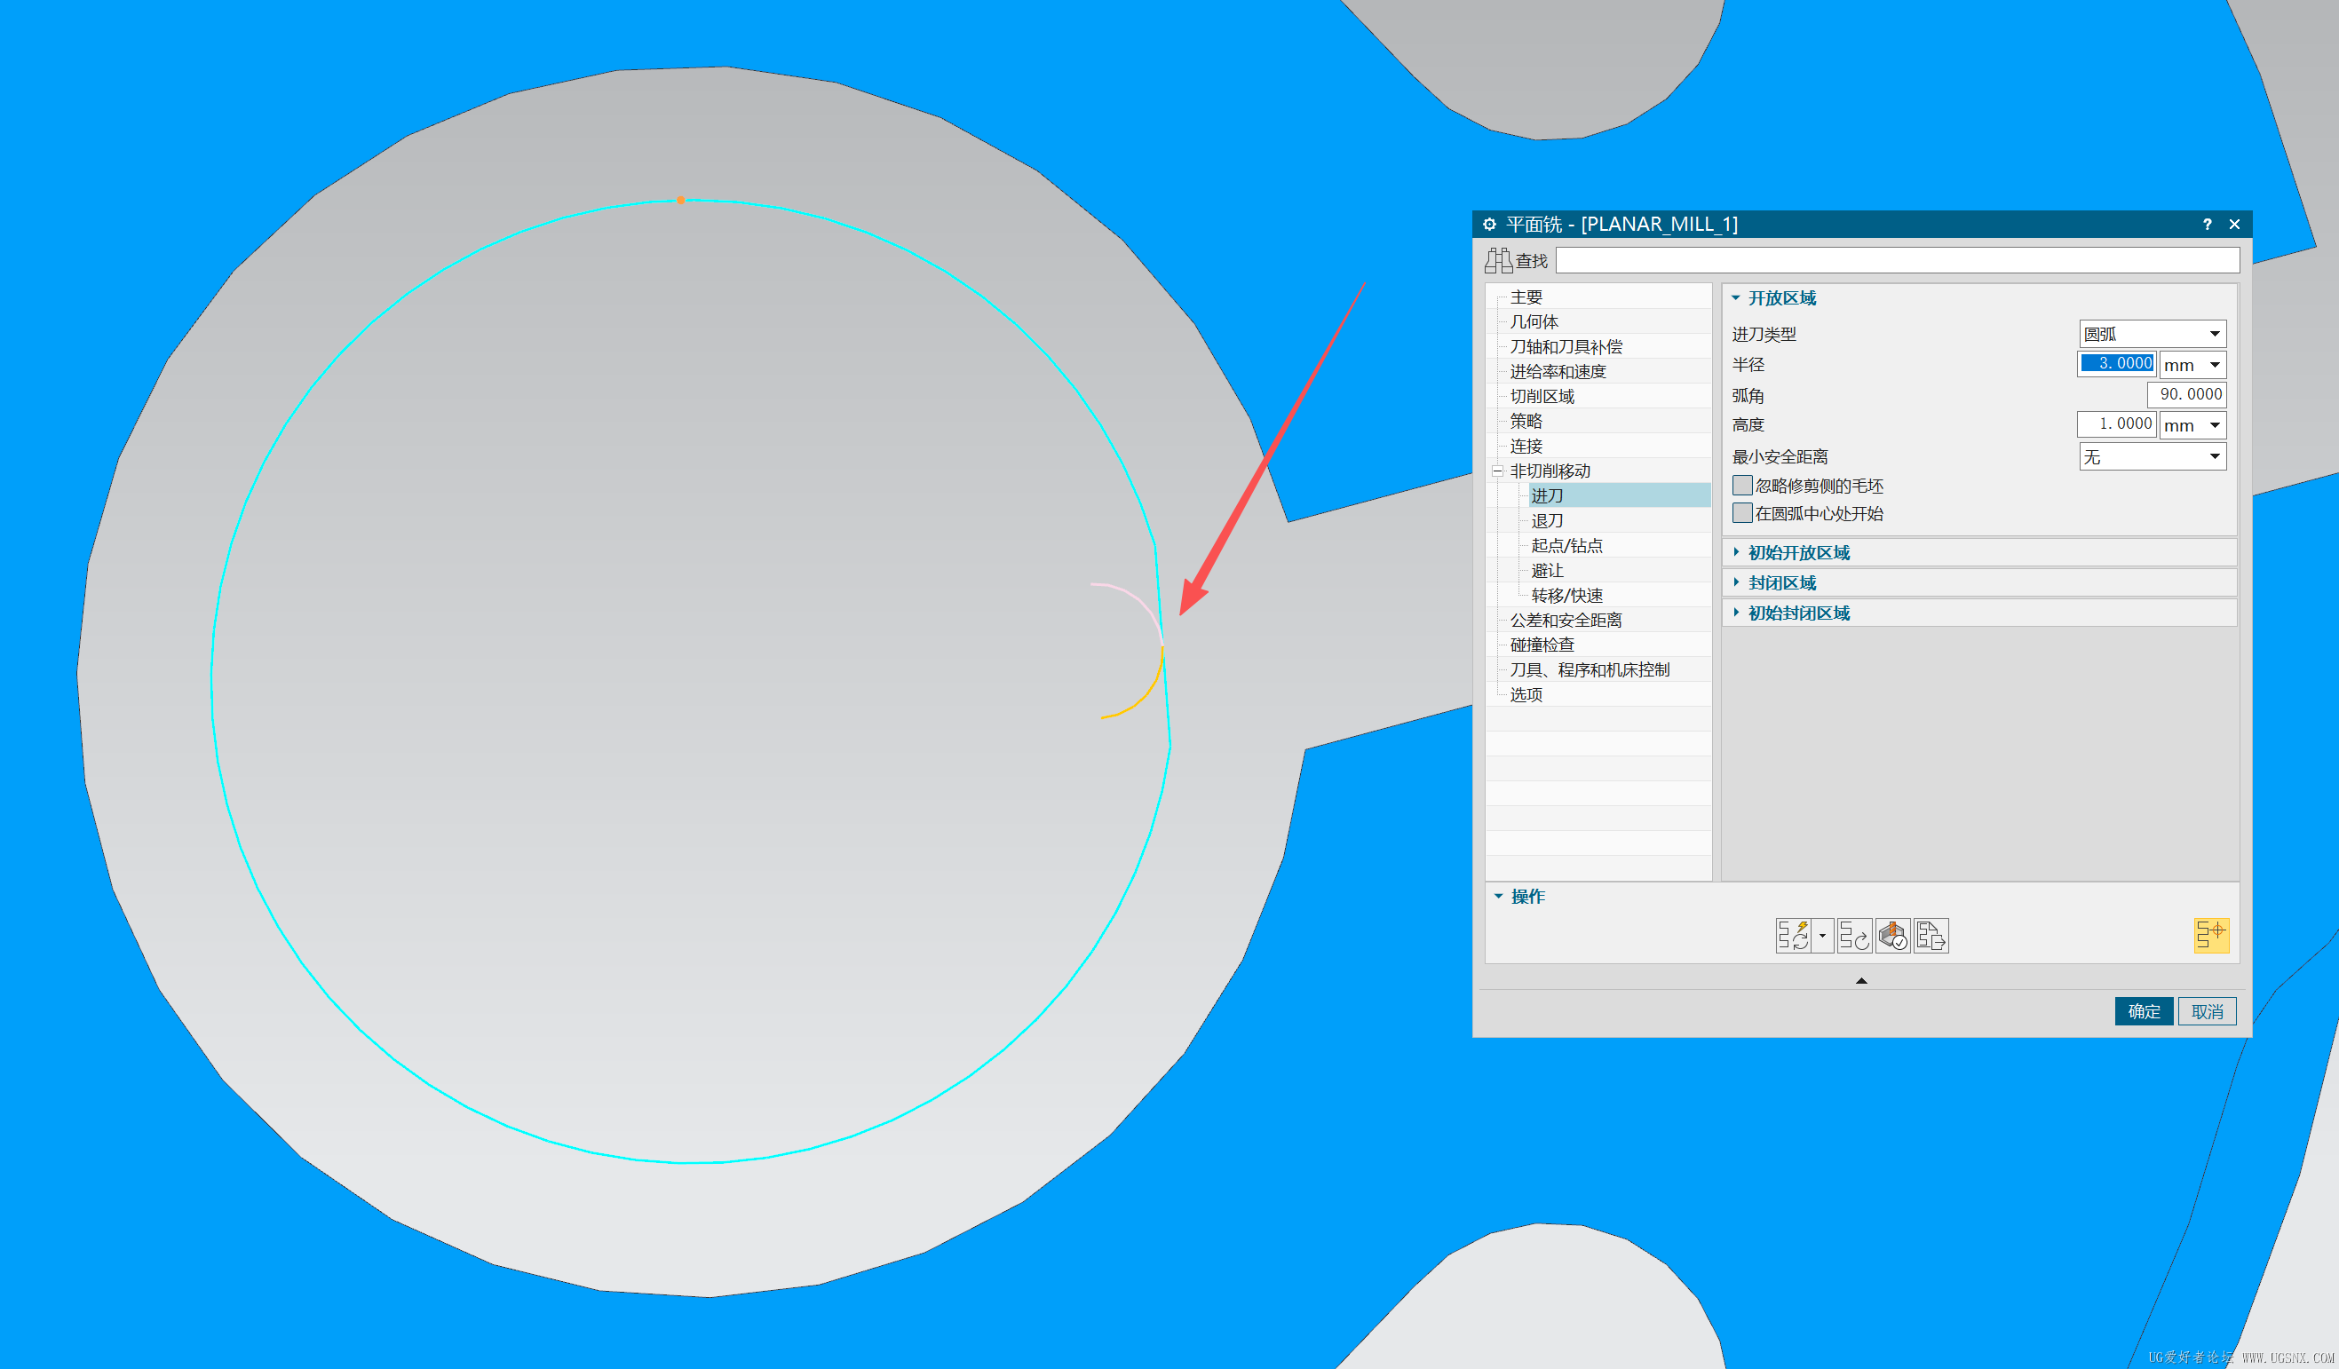Click the Verify tool path icon
The width and height of the screenshot is (2339, 1369).
pos(1892,936)
